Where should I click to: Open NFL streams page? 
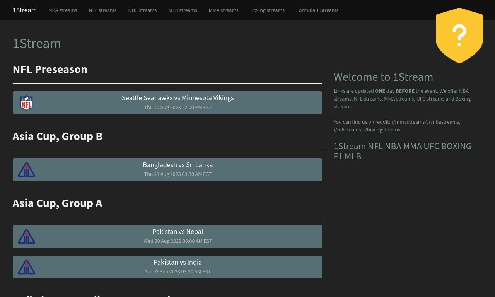click(x=102, y=10)
